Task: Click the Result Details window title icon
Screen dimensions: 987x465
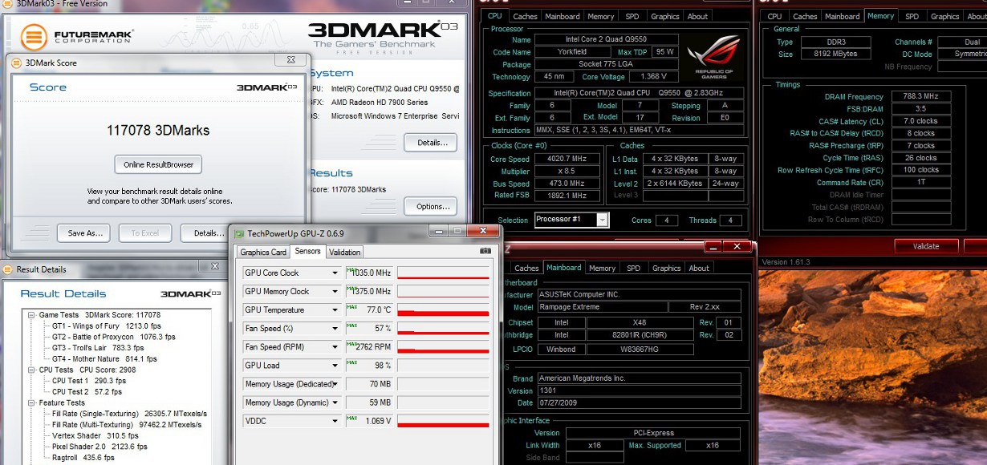Action: (x=9, y=269)
